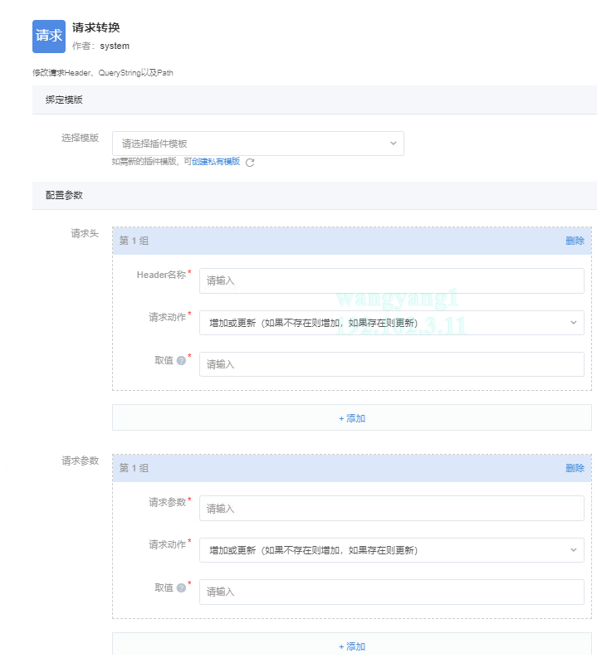This screenshot has height=663, width=597.
Task: Delete group 1 in the 请求头 section
Action: [x=575, y=241]
